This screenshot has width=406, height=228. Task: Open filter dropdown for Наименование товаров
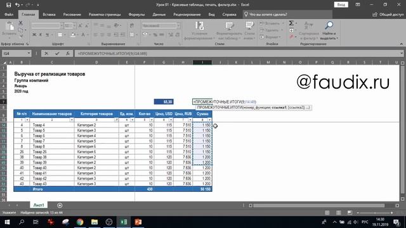[x=72, y=120]
